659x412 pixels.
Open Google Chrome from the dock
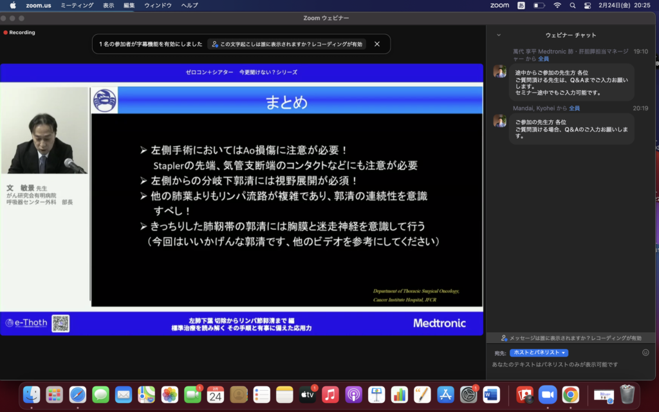click(570, 394)
